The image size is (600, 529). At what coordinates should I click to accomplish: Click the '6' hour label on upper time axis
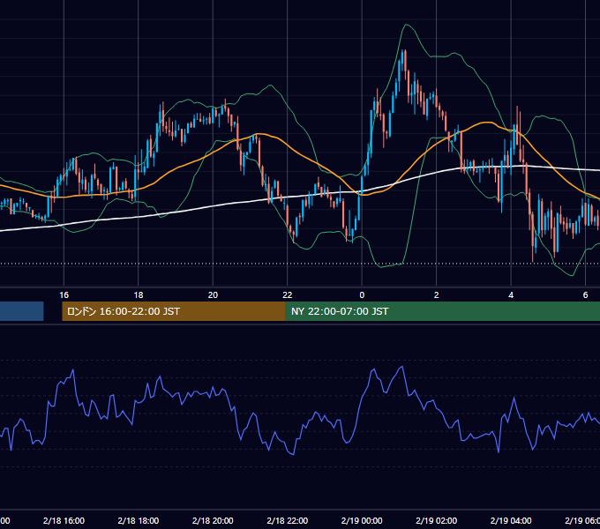coord(585,294)
